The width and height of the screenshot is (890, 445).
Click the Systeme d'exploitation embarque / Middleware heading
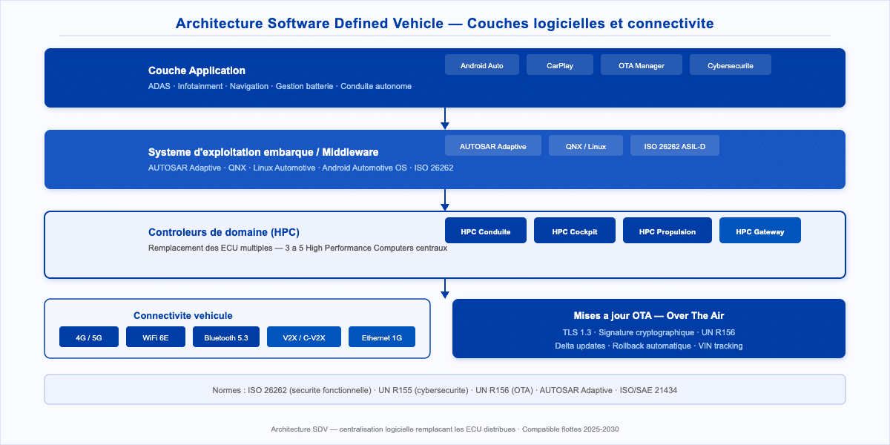click(263, 152)
